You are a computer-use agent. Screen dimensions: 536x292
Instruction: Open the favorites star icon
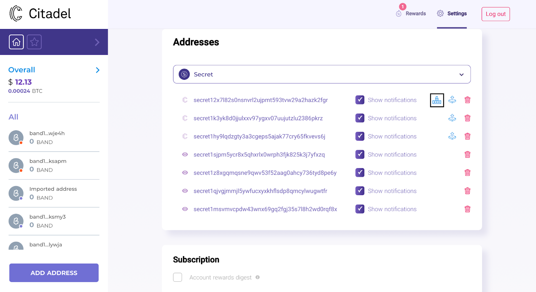point(34,42)
